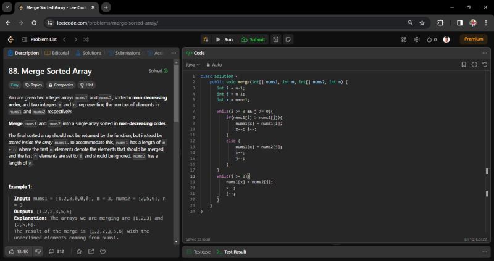Screen dimensions: 494x261
Task: Reset code to default icon
Action: 485,65
